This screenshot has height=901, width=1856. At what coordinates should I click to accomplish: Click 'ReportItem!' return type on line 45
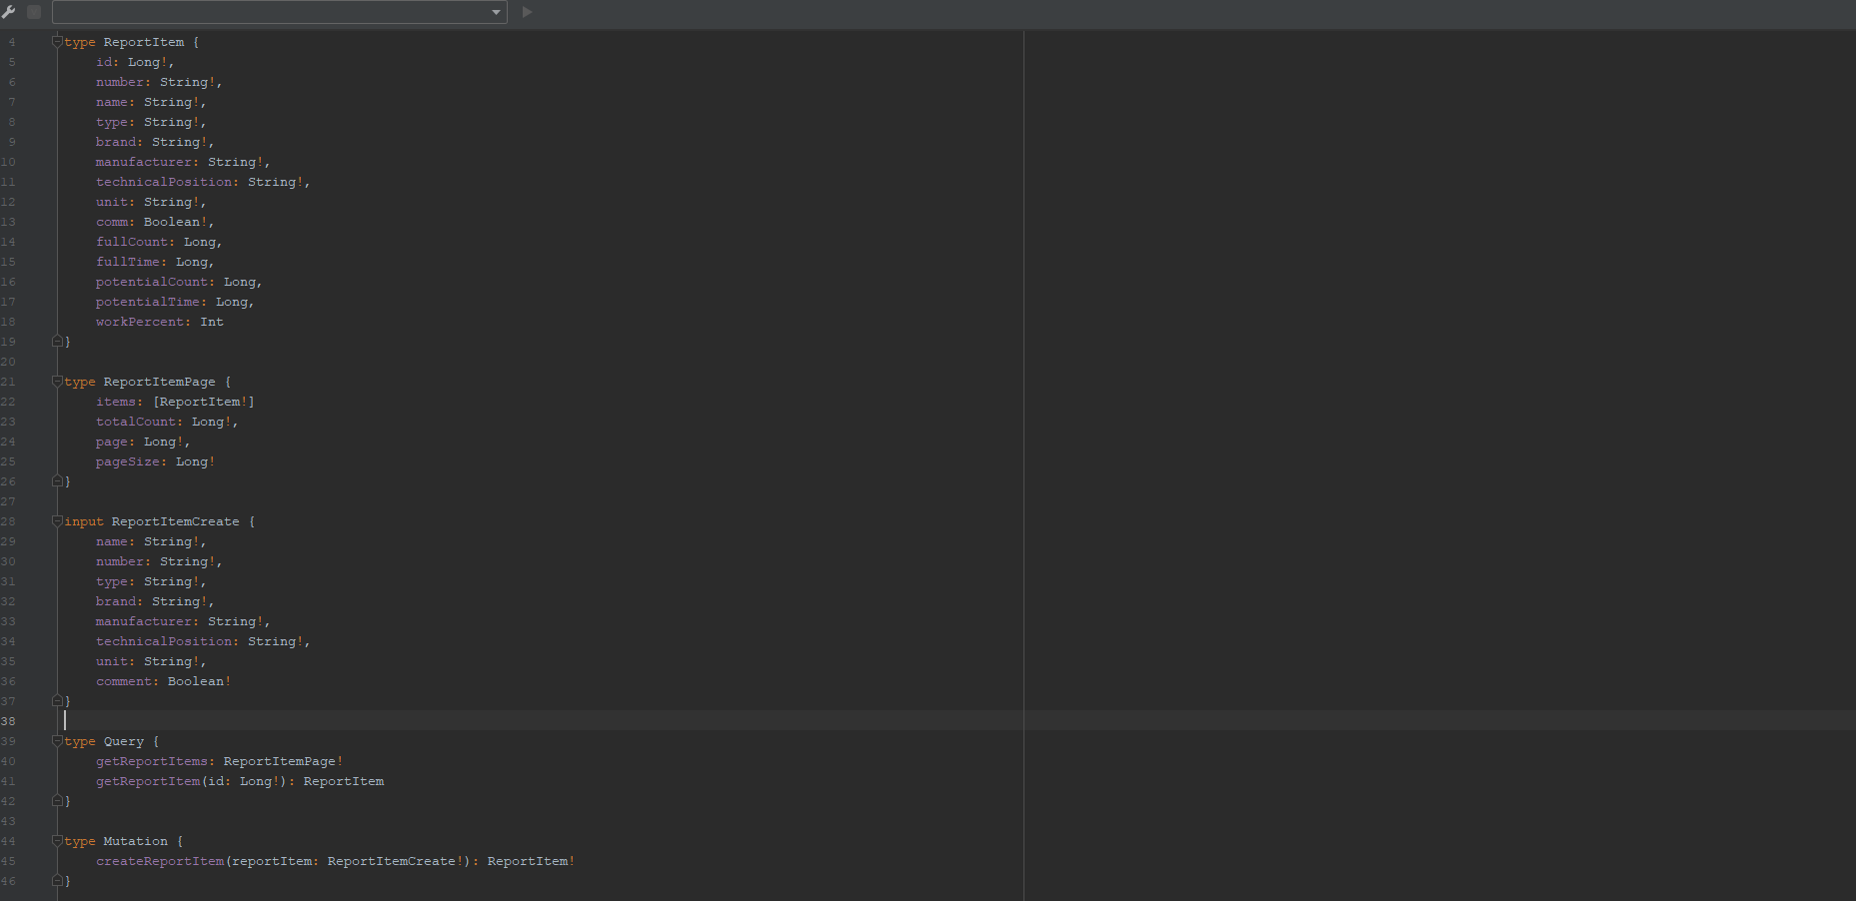click(x=532, y=861)
